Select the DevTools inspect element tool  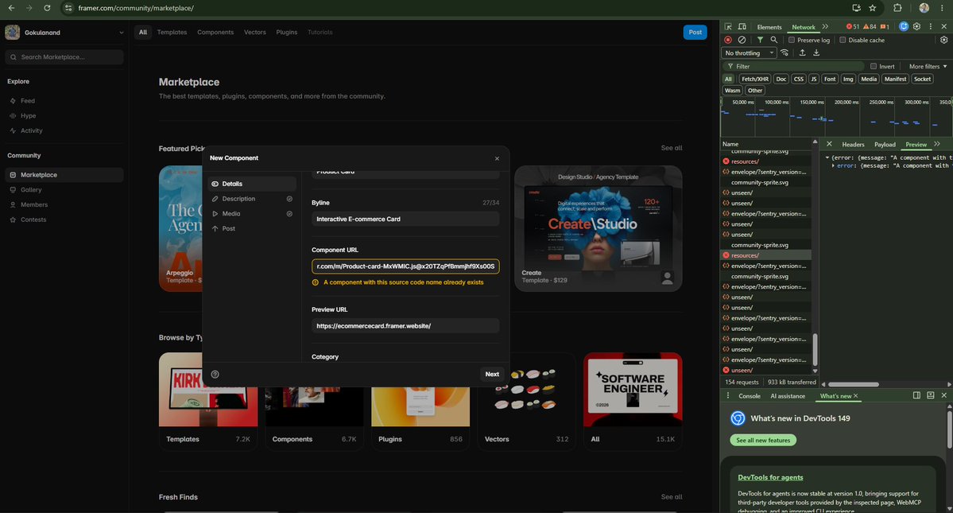[x=728, y=27]
